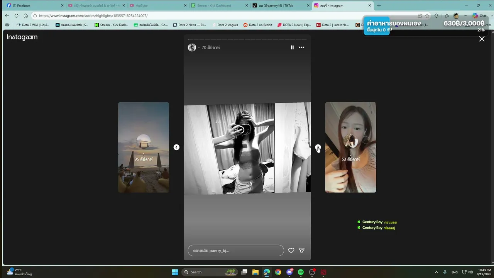
Task: Open the Dota 2 Latest News bookmark
Action: click(332, 25)
